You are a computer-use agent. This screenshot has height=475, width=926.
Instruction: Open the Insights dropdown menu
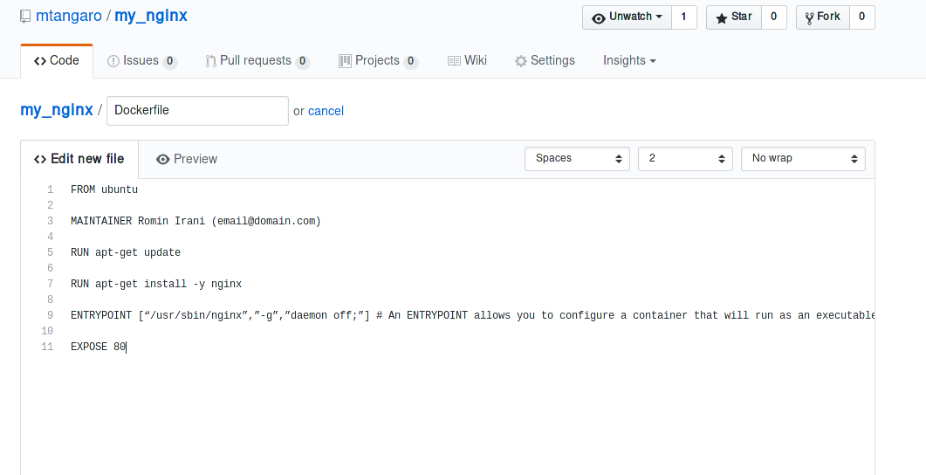click(629, 60)
